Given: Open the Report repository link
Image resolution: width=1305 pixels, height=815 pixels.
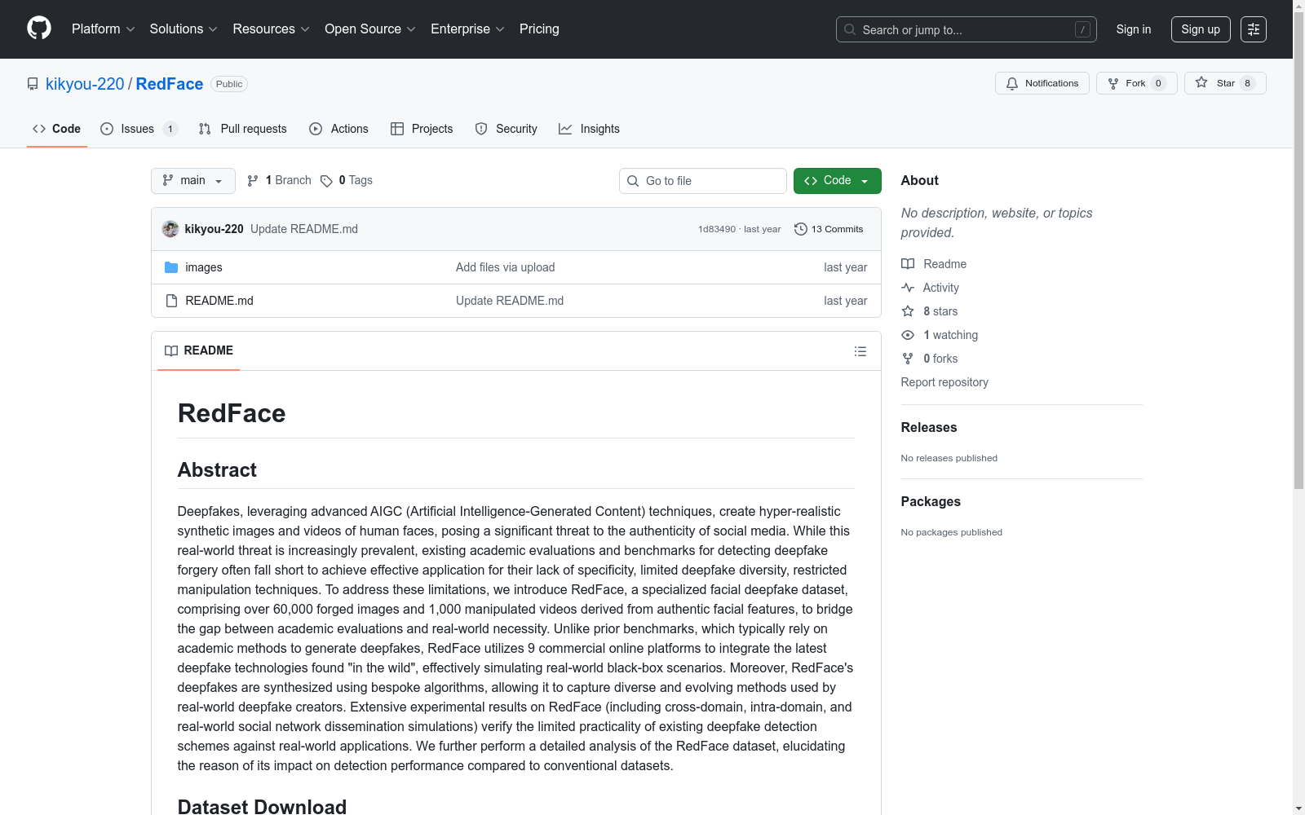Looking at the screenshot, I should pos(944,382).
